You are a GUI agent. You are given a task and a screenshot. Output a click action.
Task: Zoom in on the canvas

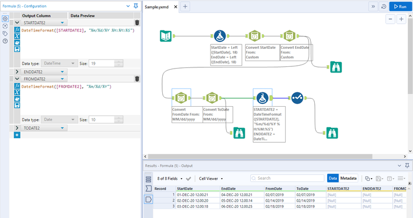pos(401,19)
